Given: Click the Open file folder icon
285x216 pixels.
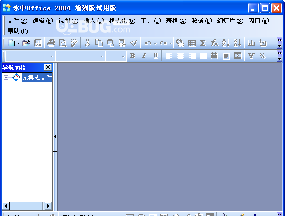Looking at the screenshot, I should (x=26, y=43).
